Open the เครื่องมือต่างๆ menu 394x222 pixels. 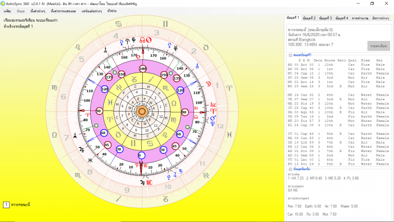(x=91, y=10)
